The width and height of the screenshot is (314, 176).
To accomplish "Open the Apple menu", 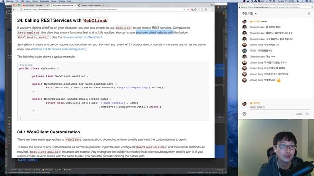I will point(3,1).
